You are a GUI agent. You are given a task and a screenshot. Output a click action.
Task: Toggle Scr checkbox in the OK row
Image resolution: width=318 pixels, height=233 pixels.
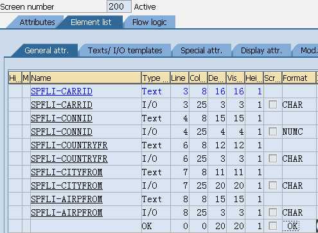(x=272, y=226)
